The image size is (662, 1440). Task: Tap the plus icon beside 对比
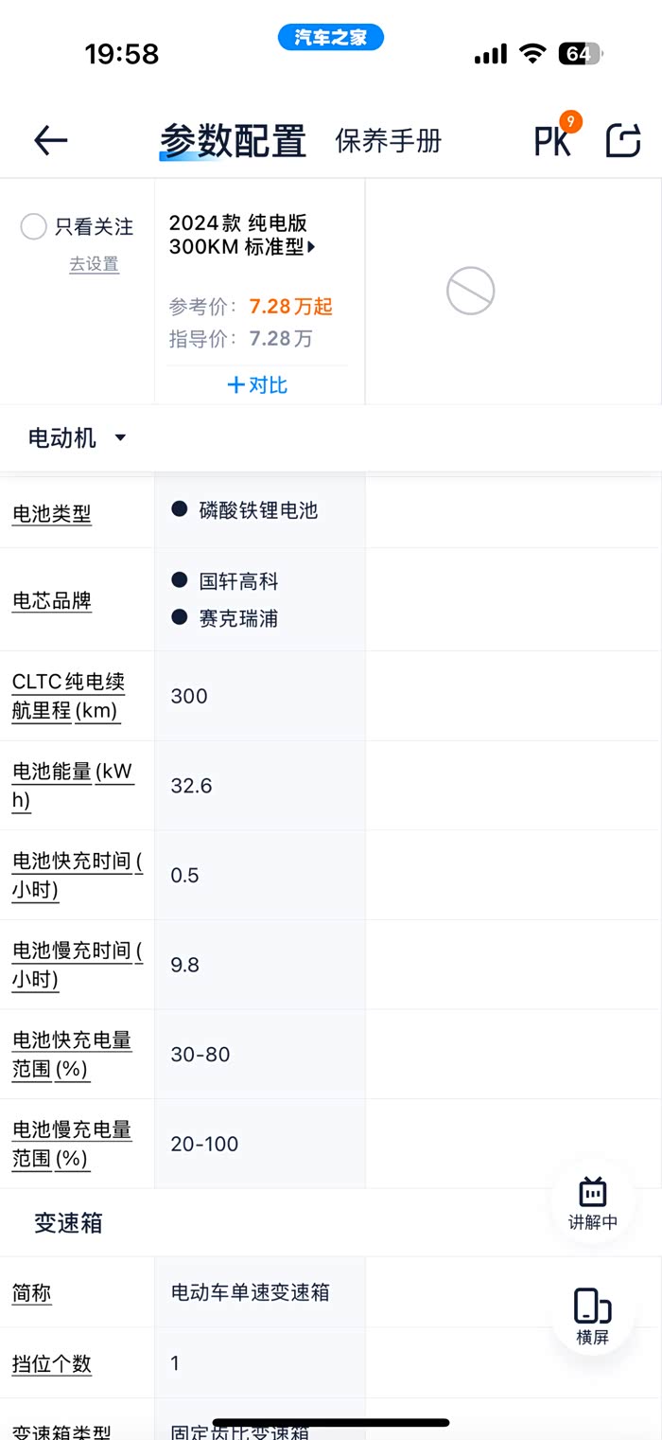tap(235, 385)
